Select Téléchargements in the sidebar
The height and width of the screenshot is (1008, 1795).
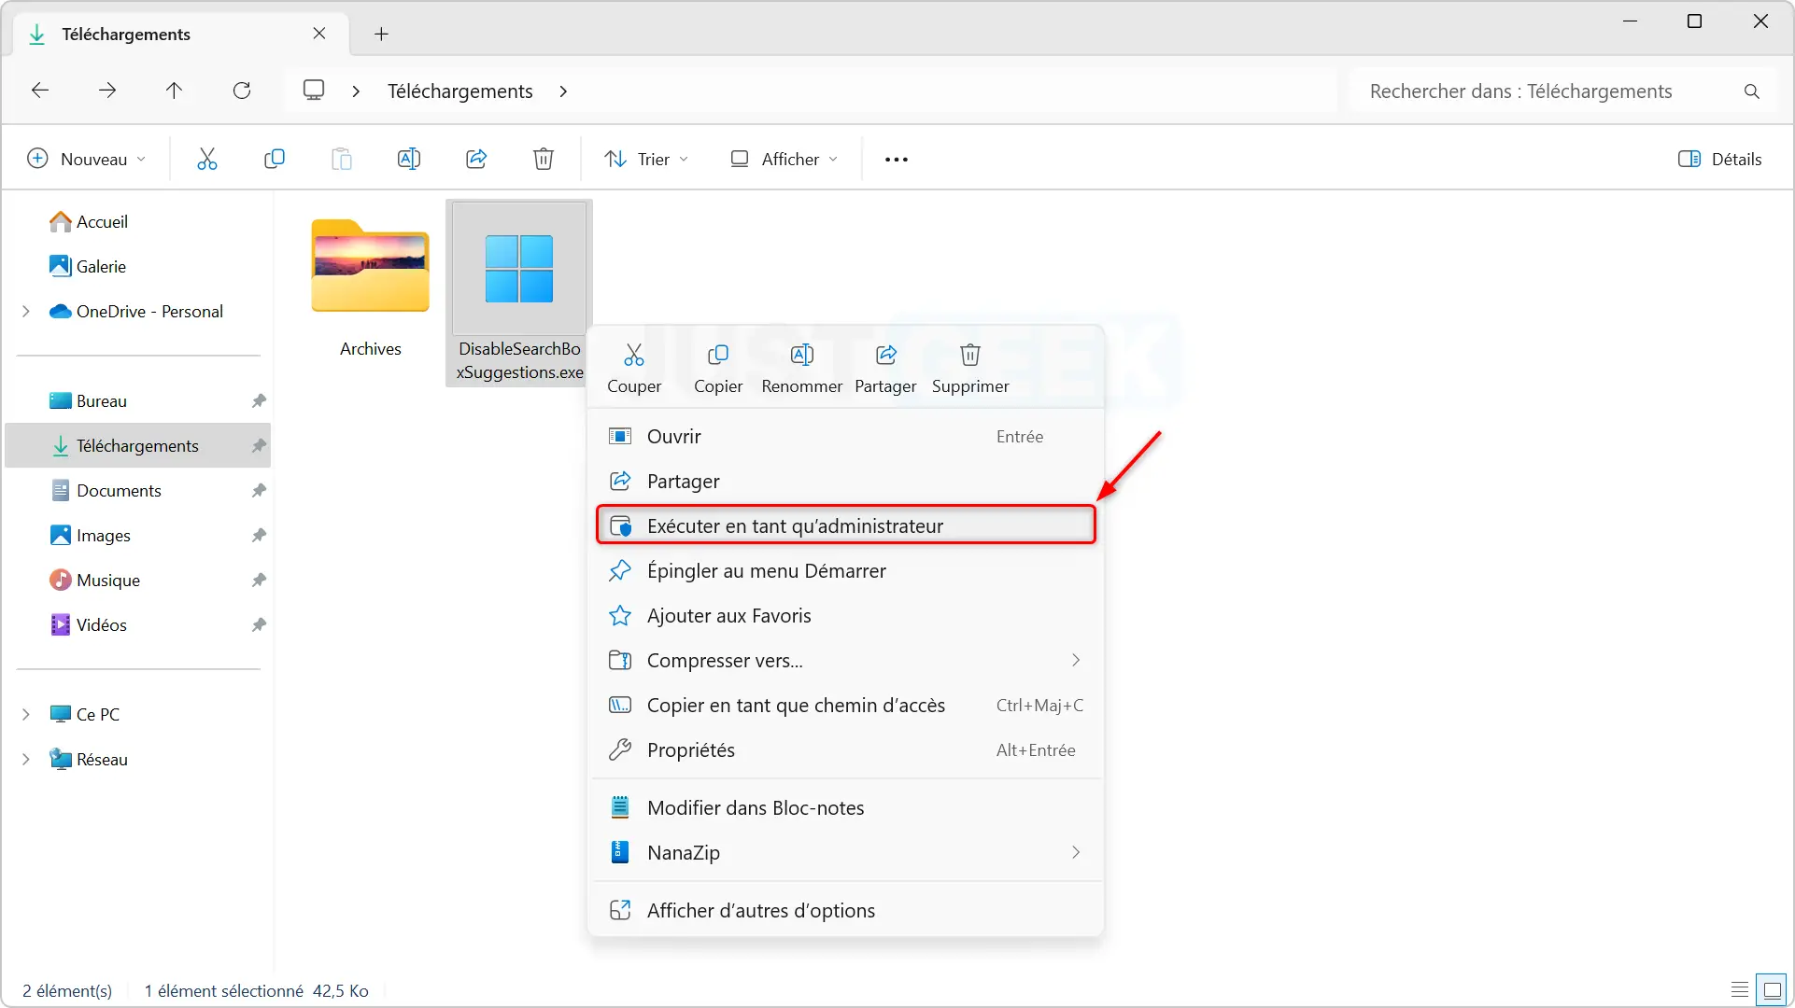pyautogui.click(x=138, y=446)
